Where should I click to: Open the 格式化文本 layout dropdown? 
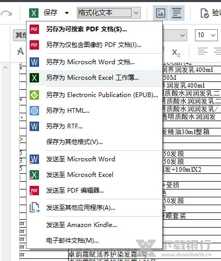[109, 13]
